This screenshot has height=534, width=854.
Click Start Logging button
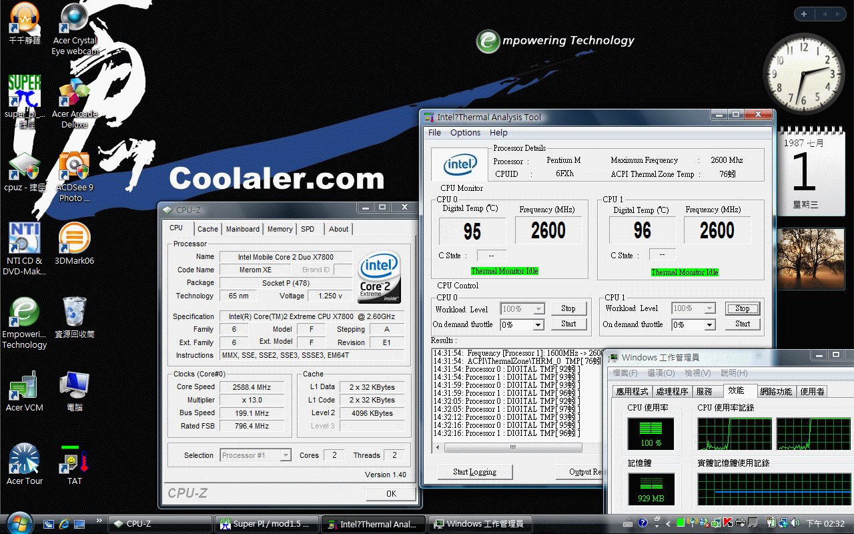tap(474, 472)
